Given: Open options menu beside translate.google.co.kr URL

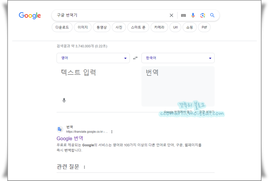Looking at the screenshot, I should click(112, 132).
